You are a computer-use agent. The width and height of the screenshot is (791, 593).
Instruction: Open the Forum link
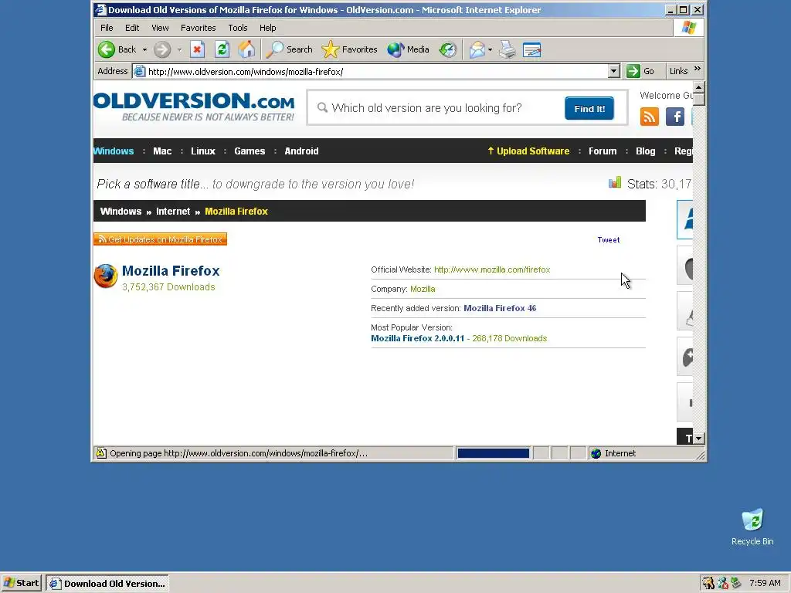coord(603,151)
